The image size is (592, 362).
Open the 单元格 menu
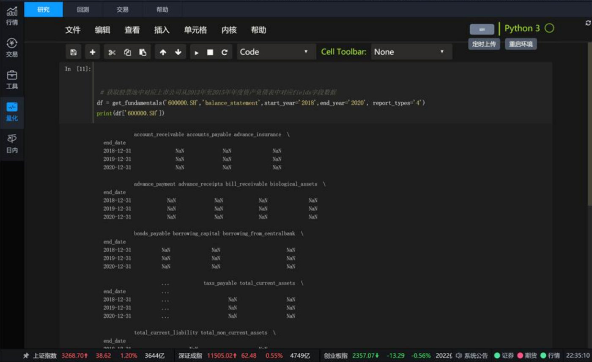[195, 30]
